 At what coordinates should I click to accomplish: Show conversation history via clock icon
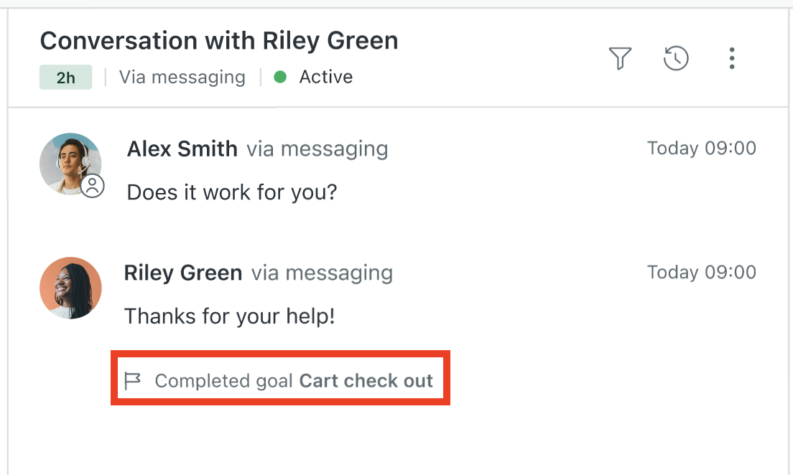676,58
